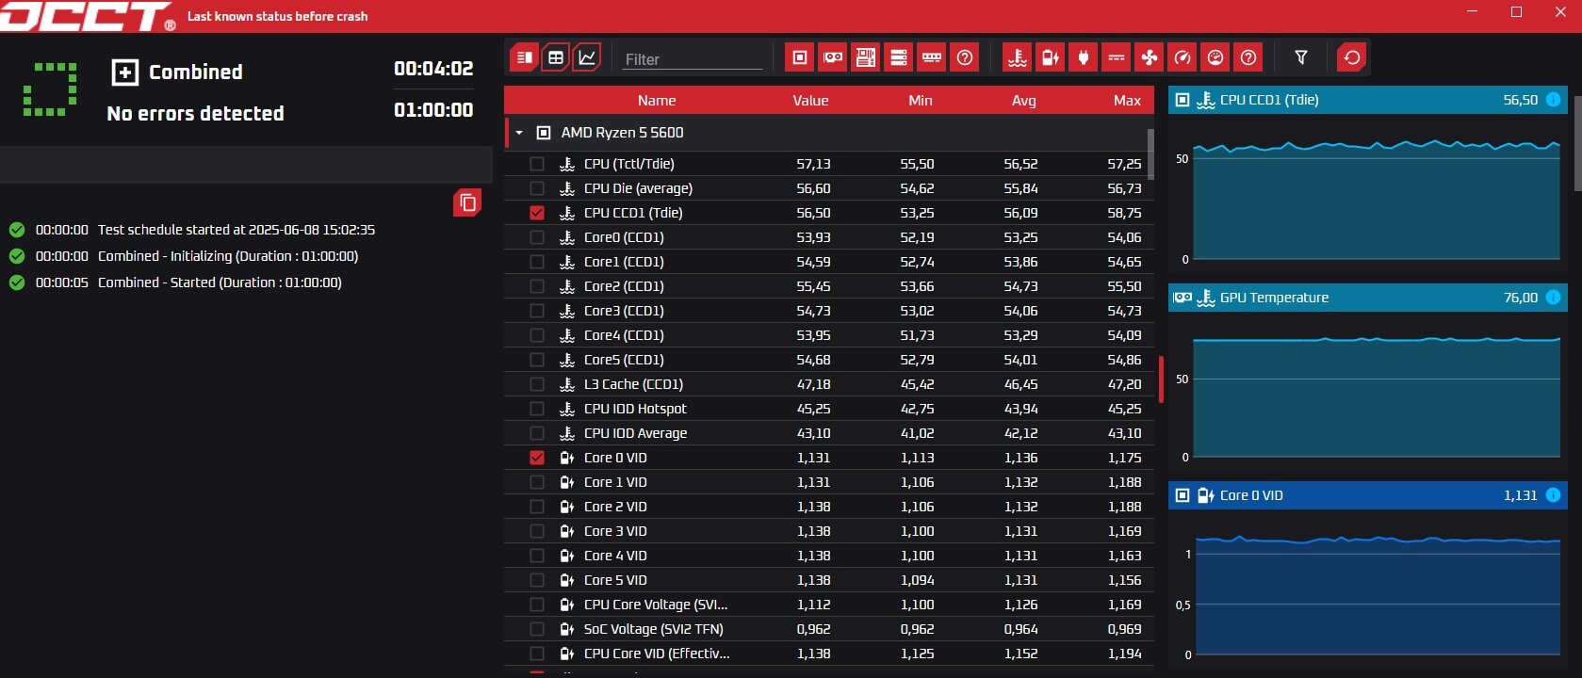Screen dimensions: 1582x678
Task: Filter sensors by motherboard component
Action: point(866,57)
